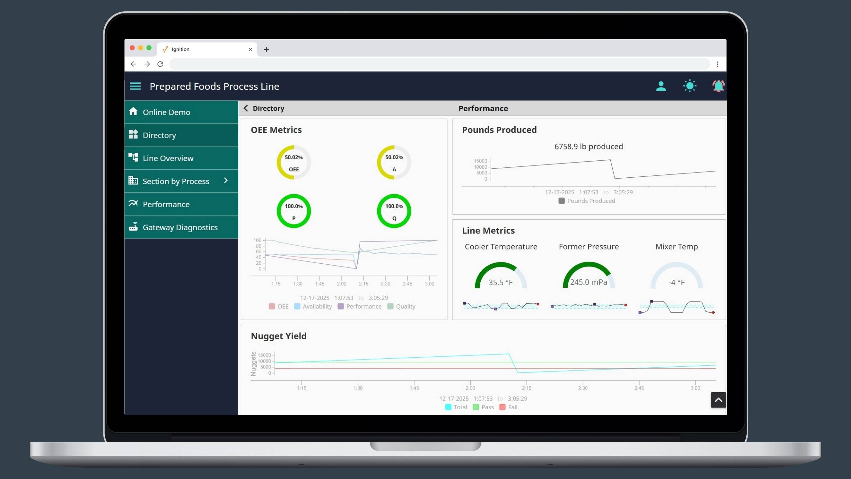The height and width of the screenshot is (479, 851).
Task: Toggle OEE series in chart legend
Action: [279, 306]
